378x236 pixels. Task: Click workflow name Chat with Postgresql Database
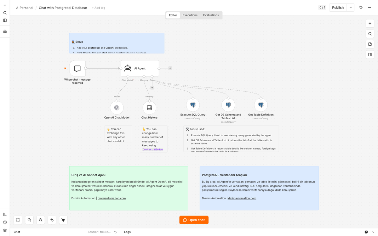[x=63, y=8]
